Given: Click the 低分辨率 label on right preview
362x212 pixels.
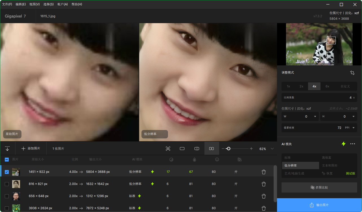Looking at the screenshot, I should (x=154, y=134).
